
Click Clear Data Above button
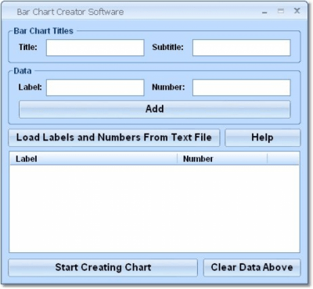[252, 267]
